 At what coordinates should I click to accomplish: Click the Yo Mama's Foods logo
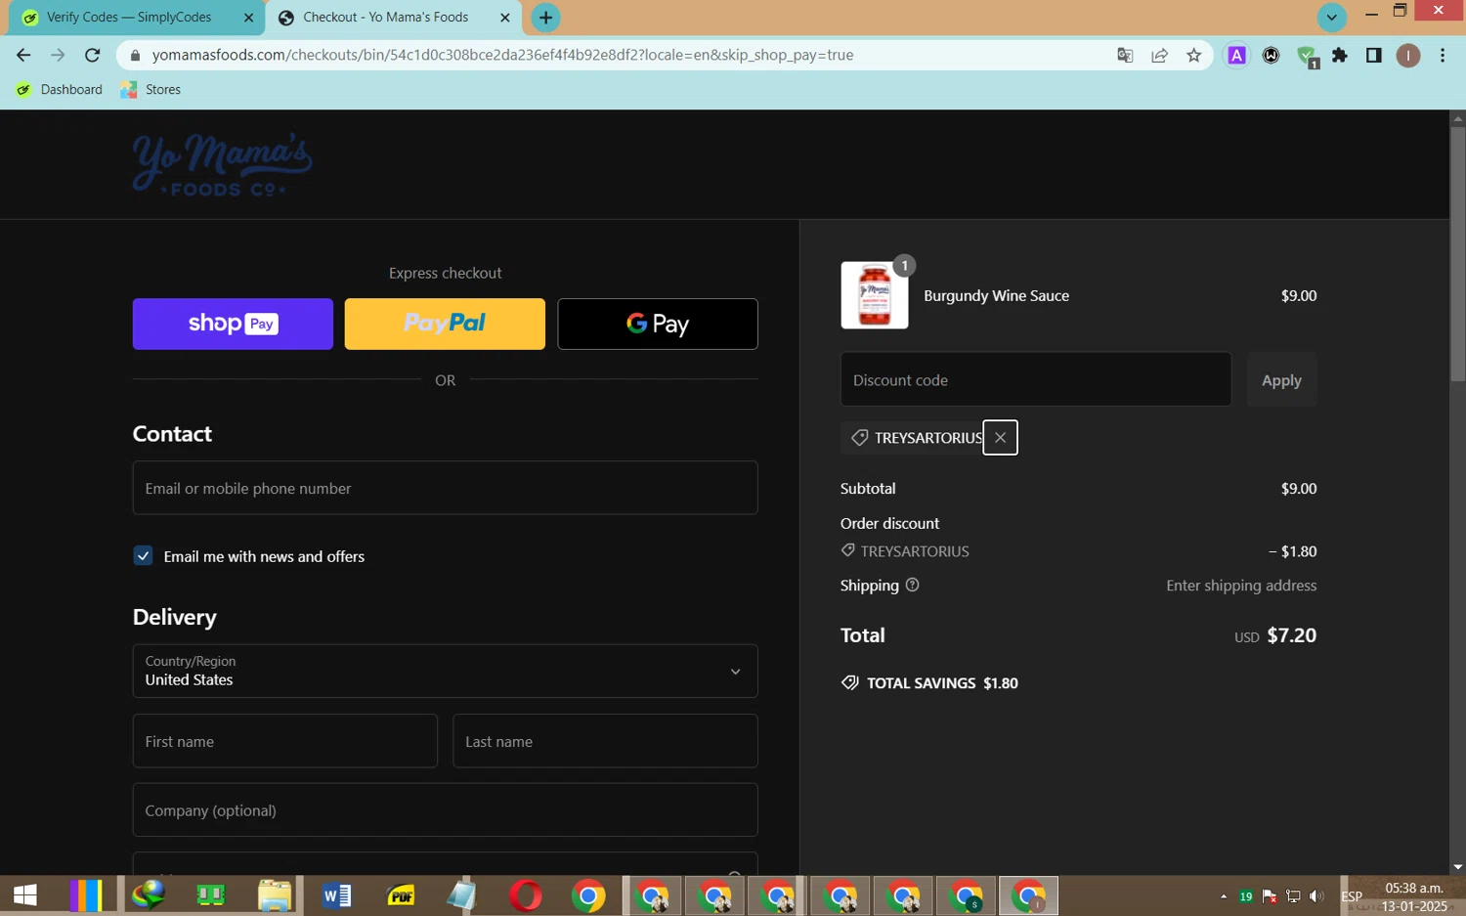pyautogui.click(x=222, y=164)
